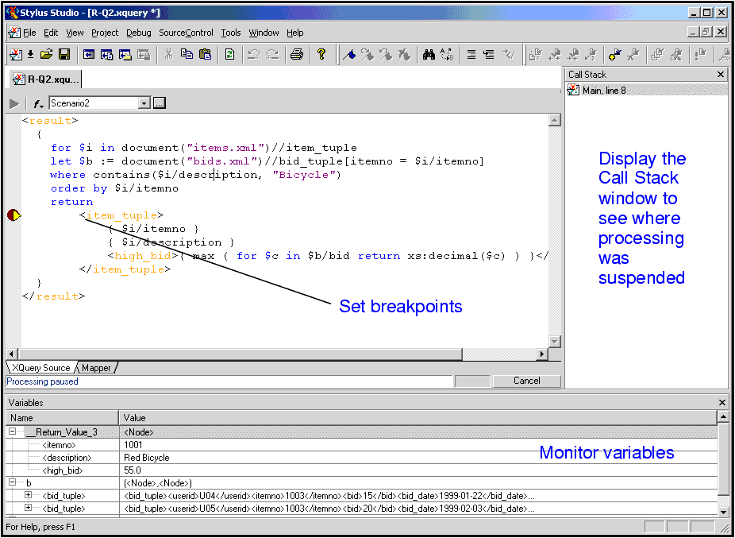
Task: Select Main, line 8 in Call Stack
Action: click(603, 90)
